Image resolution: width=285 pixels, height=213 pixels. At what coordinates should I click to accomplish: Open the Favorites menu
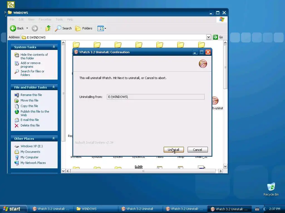point(45,19)
